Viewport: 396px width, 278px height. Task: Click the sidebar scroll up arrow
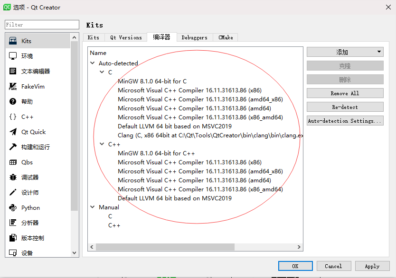click(x=74, y=37)
